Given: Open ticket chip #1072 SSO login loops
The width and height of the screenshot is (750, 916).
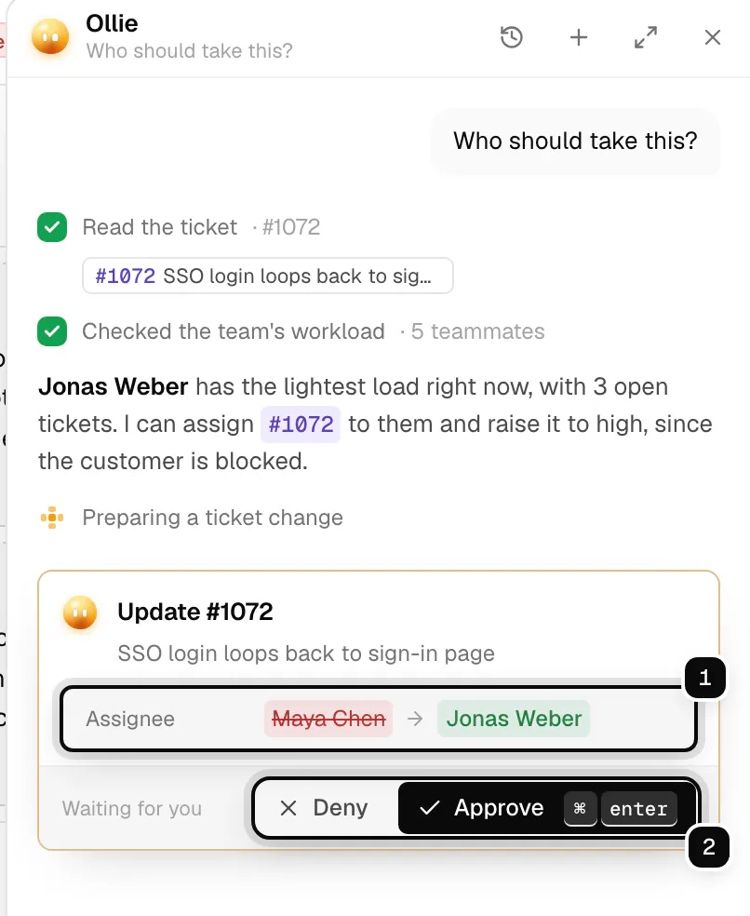Looking at the screenshot, I should click(267, 276).
